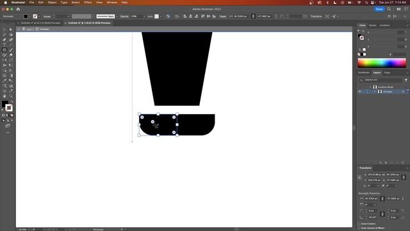The width and height of the screenshot is (410, 231).
Task: Open the Spotlight search icon in menu bar
Action: click(x=366, y=3)
